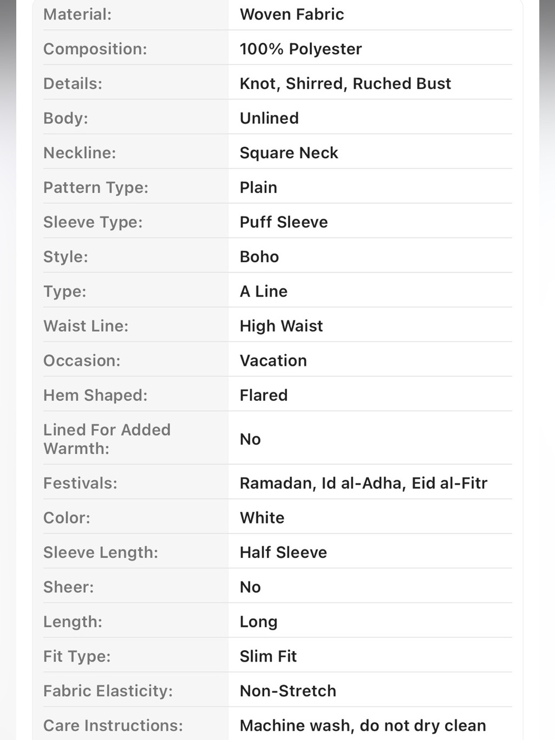Tap the Square Neck neckline value
Viewport: 555px width, 740px height.
[289, 153]
